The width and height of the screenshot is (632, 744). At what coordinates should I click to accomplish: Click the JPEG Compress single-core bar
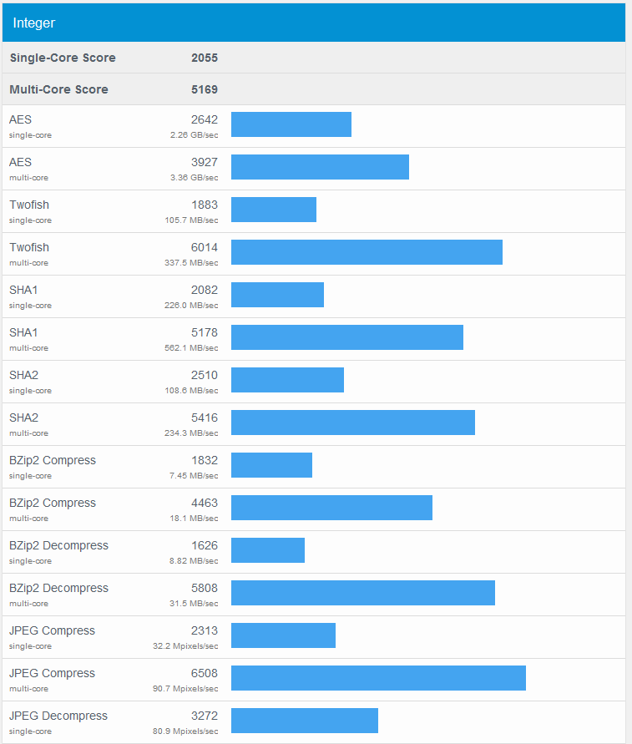coord(283,635)
